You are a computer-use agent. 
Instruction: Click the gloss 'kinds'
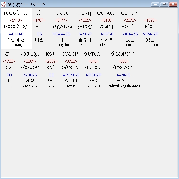point(85,44)
